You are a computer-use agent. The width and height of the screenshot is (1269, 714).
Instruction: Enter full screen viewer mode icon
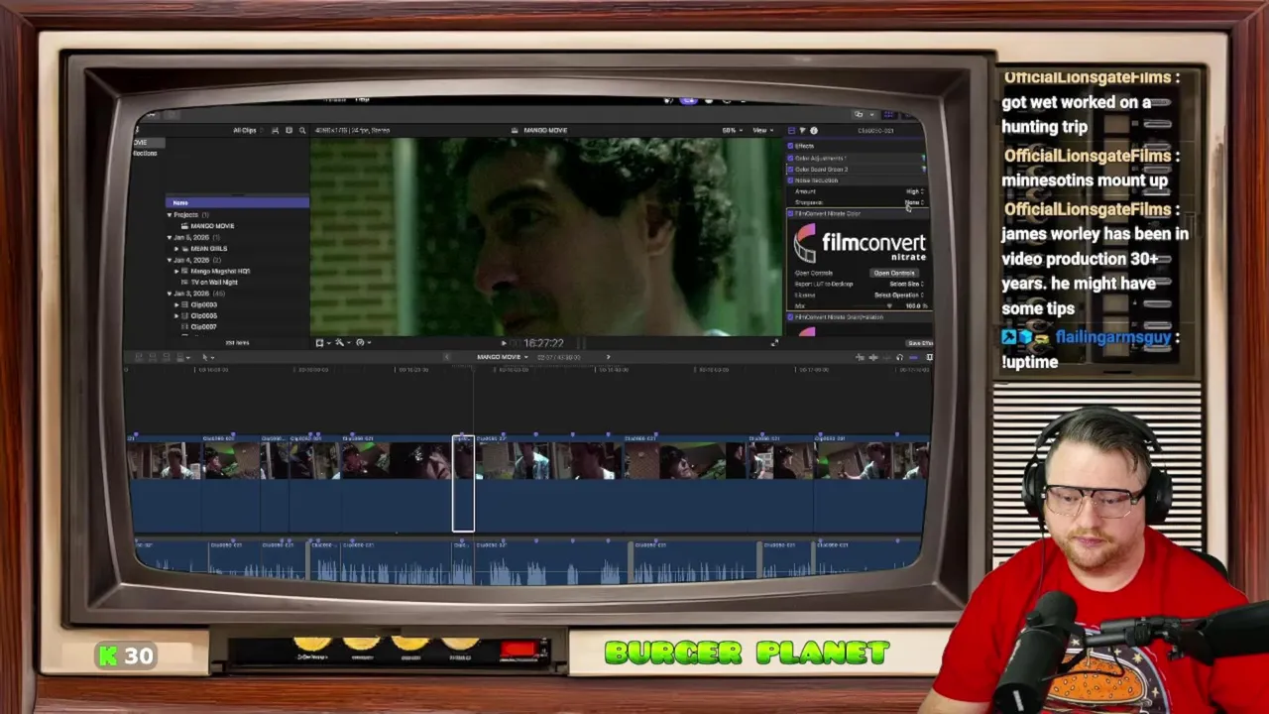coord(774,343)
